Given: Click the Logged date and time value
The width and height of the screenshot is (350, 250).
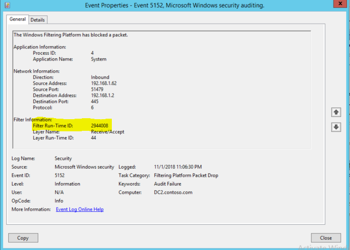Looking at the screenshot, I should [178, 167].
